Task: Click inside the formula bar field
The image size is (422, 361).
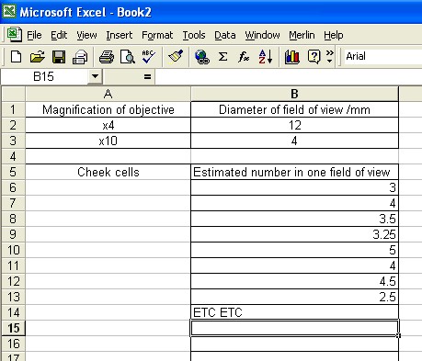Action: [x=288, y=76]
